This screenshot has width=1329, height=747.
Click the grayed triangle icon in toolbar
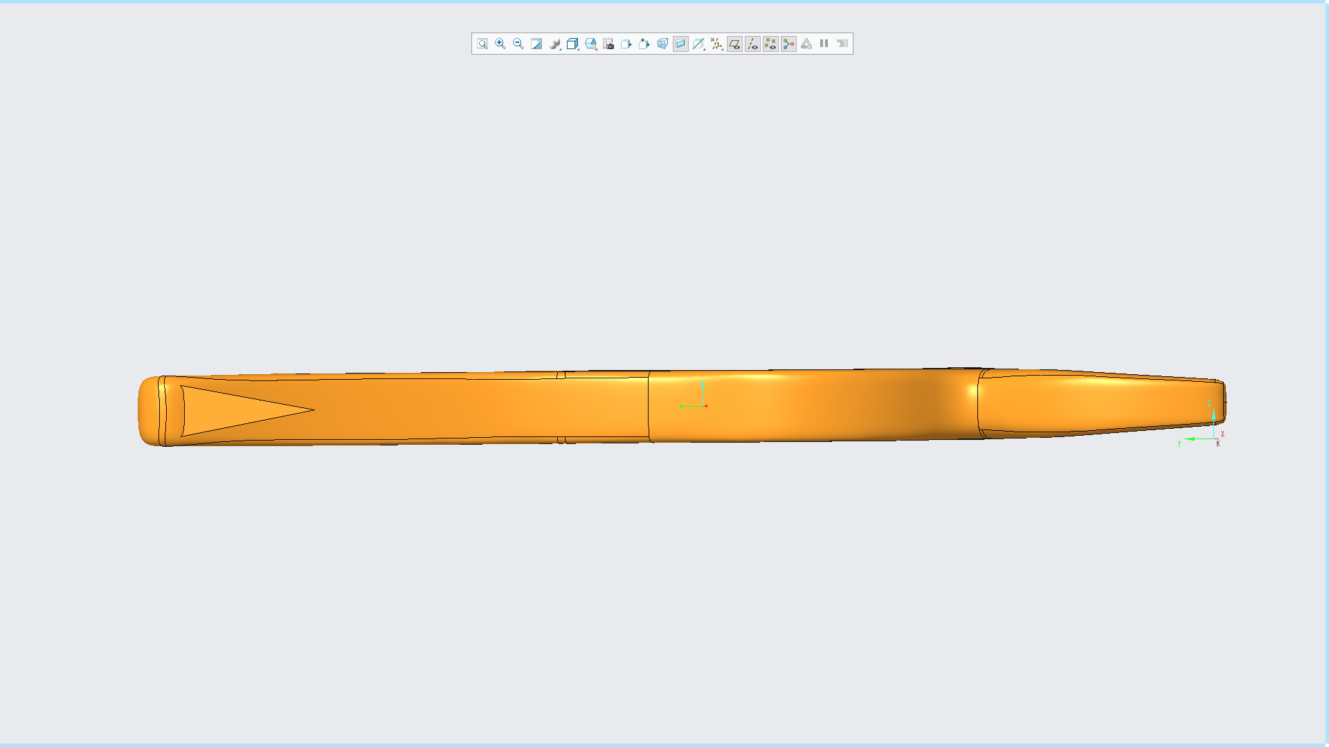806,44
